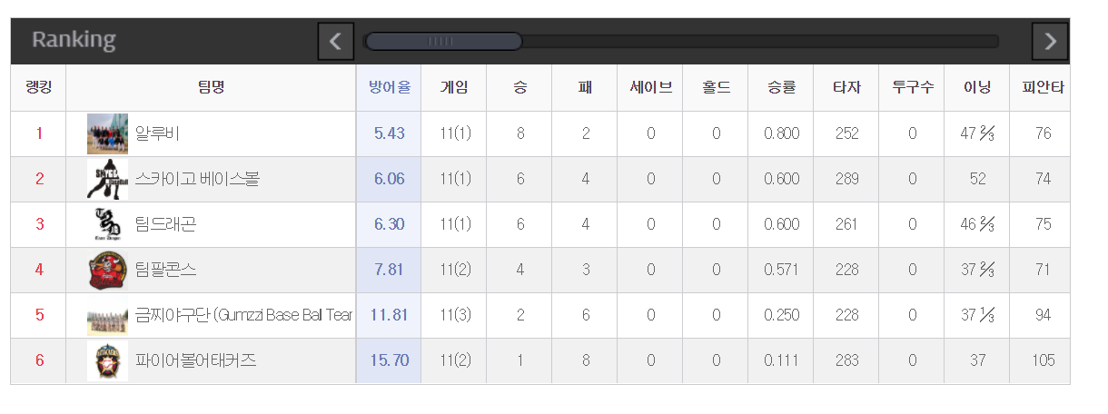Open team name 알루비
The width and height of the screenshot is (1108, 414).
tap(158, 133)
